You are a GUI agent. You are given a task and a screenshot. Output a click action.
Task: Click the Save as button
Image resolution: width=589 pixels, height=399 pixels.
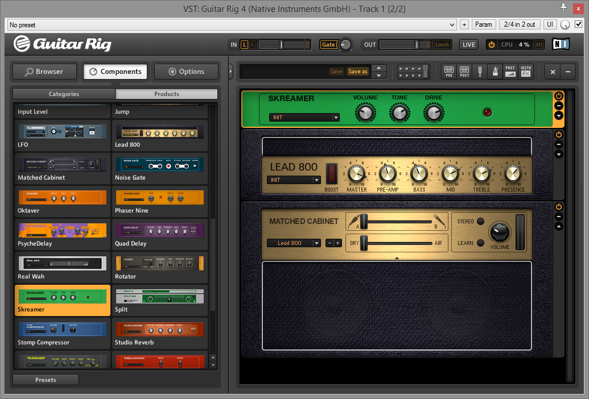(357, 71)
